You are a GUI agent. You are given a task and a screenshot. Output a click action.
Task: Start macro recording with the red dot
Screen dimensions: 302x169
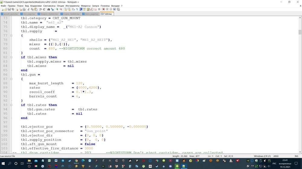point(104,9)
